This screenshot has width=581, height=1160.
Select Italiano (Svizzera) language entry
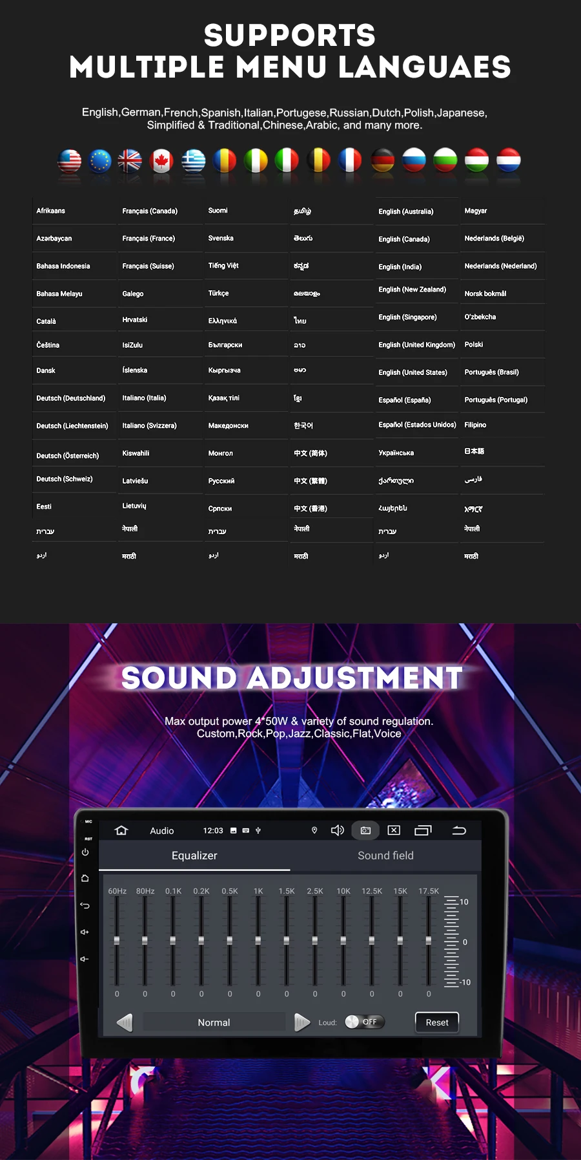click(x=150, y=426)
